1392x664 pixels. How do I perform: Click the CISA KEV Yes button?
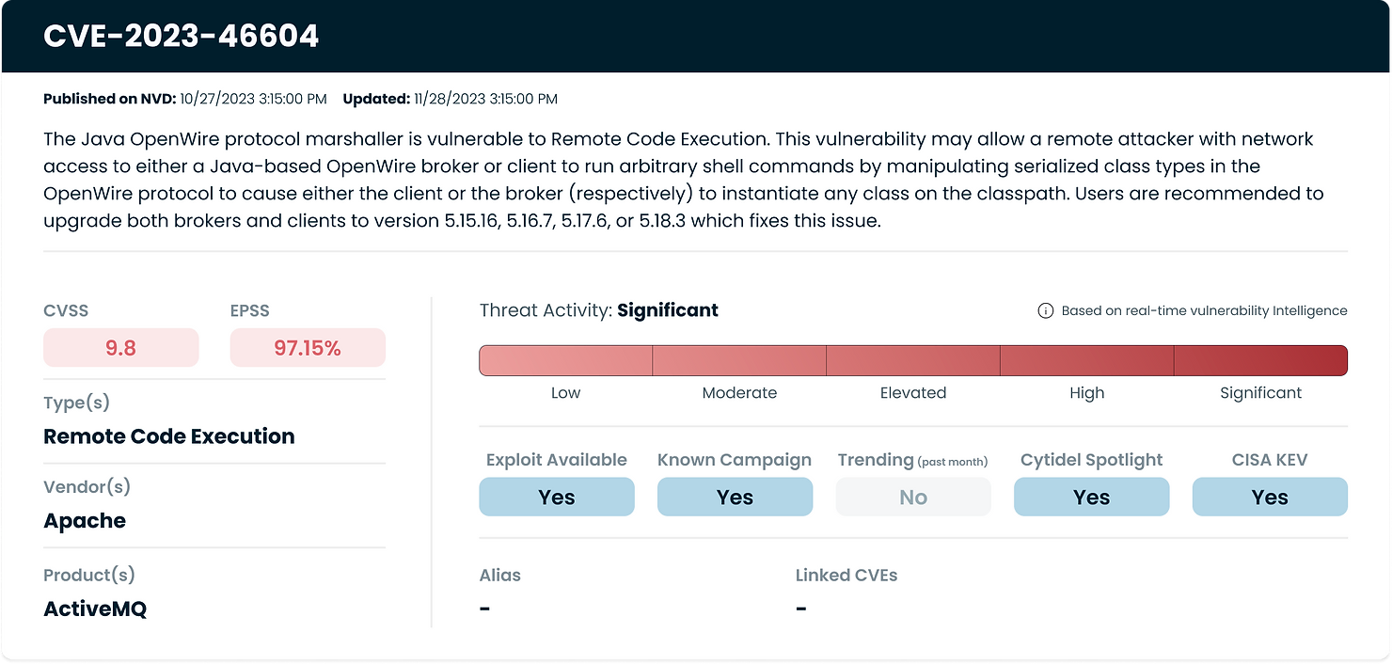(x=1270, y=497)
